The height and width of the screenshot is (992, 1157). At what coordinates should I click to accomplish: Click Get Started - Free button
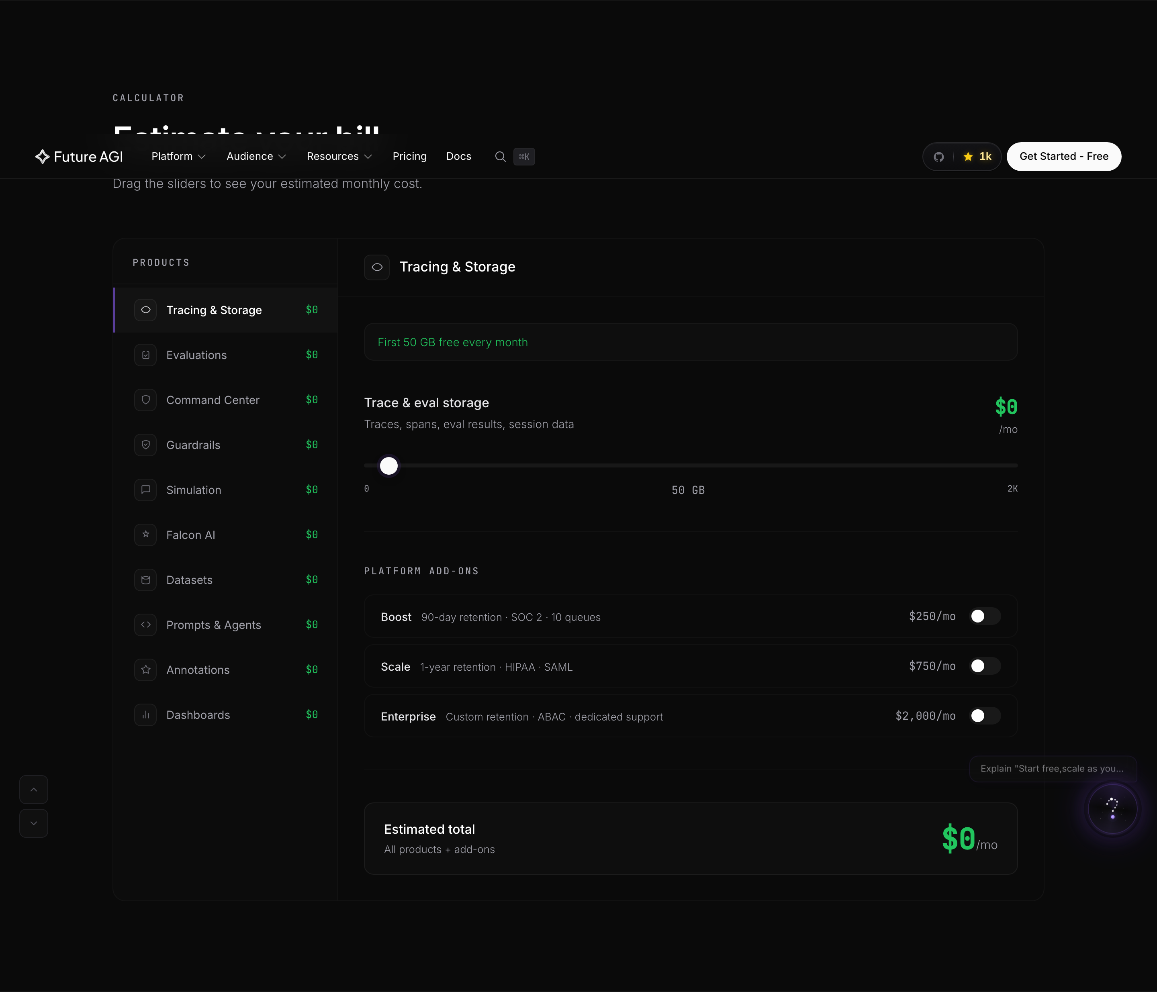(1064, 157)
